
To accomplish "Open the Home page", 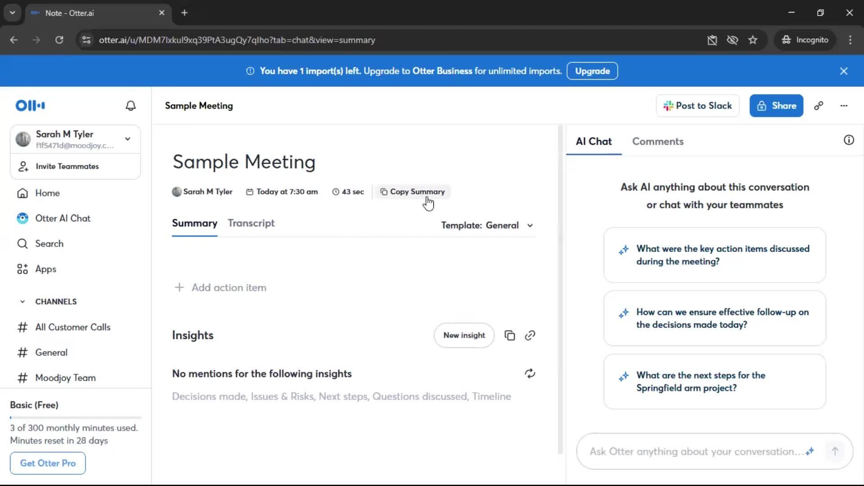I will (47, 193).
